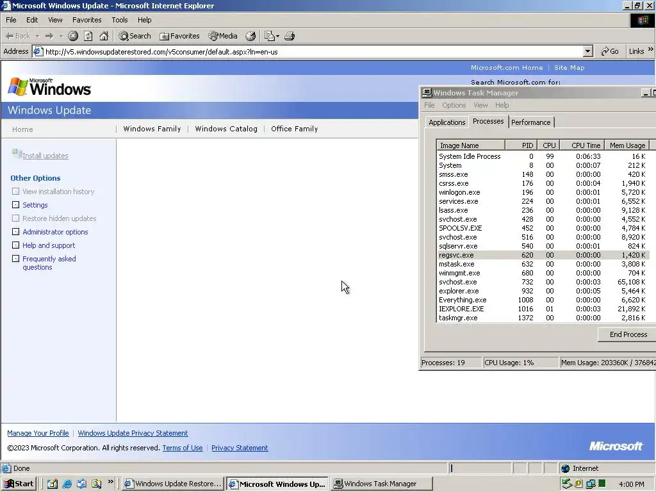Open the History toolbar icon
The height and width of the screenshot is (492, 656).
pyautogui.click(x=250, y=36)
